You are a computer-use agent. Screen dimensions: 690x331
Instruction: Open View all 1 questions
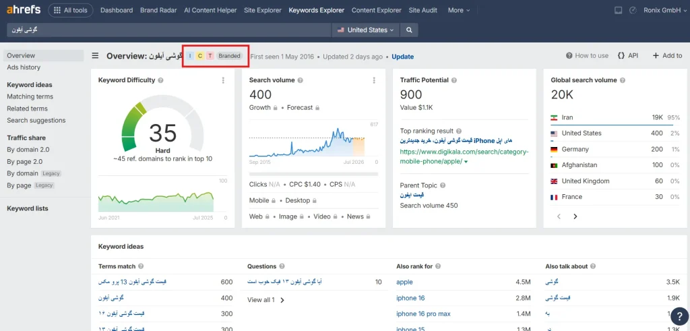[265, 300]
